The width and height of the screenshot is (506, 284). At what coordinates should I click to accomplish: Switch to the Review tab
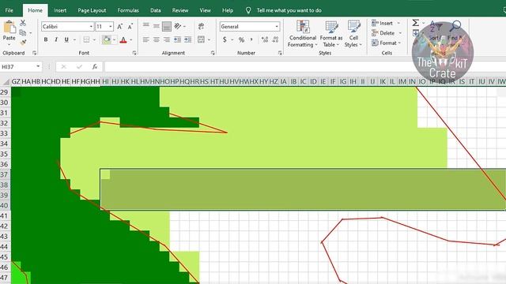point(180,10)
